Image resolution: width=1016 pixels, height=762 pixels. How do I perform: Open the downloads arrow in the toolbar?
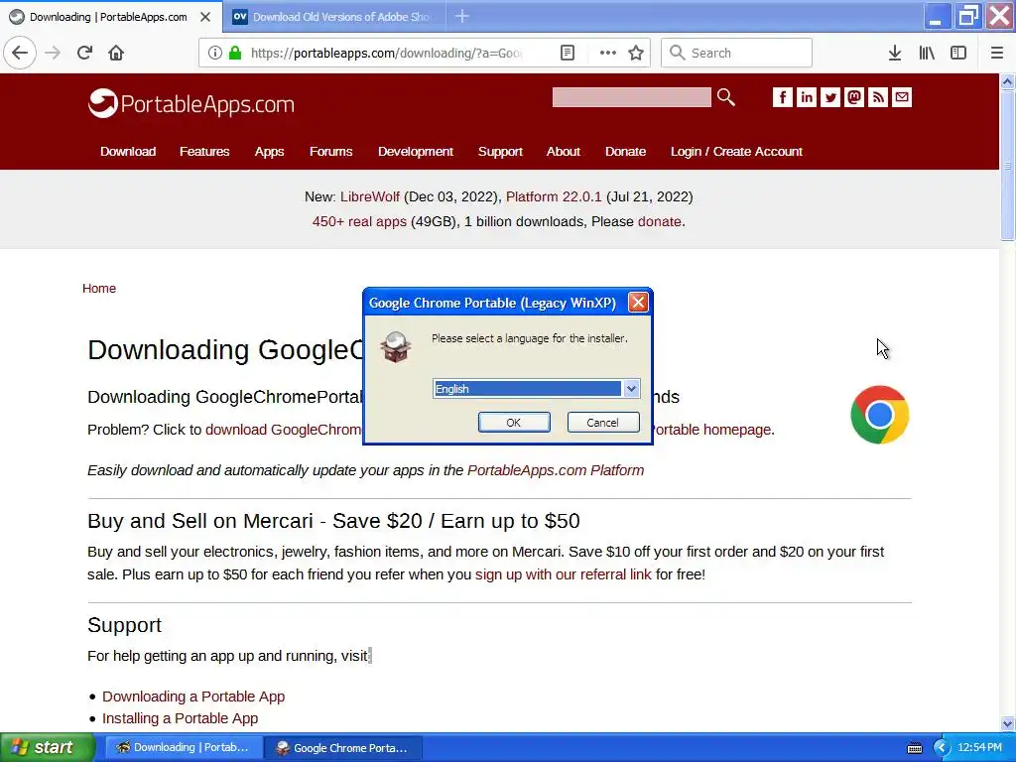[894, 53]
